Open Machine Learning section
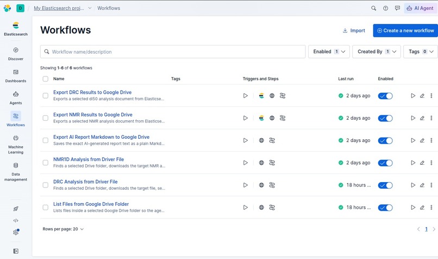Viewport: 438px width, 259px height. (16, 145)
